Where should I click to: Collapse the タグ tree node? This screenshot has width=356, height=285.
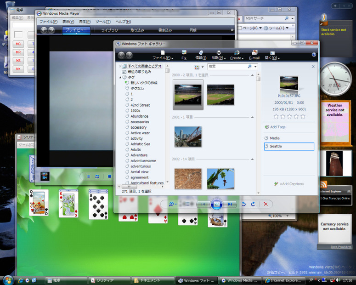point(120,77)
